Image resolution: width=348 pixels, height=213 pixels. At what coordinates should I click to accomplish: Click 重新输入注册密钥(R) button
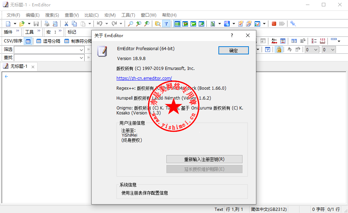[x=204, y=159]
